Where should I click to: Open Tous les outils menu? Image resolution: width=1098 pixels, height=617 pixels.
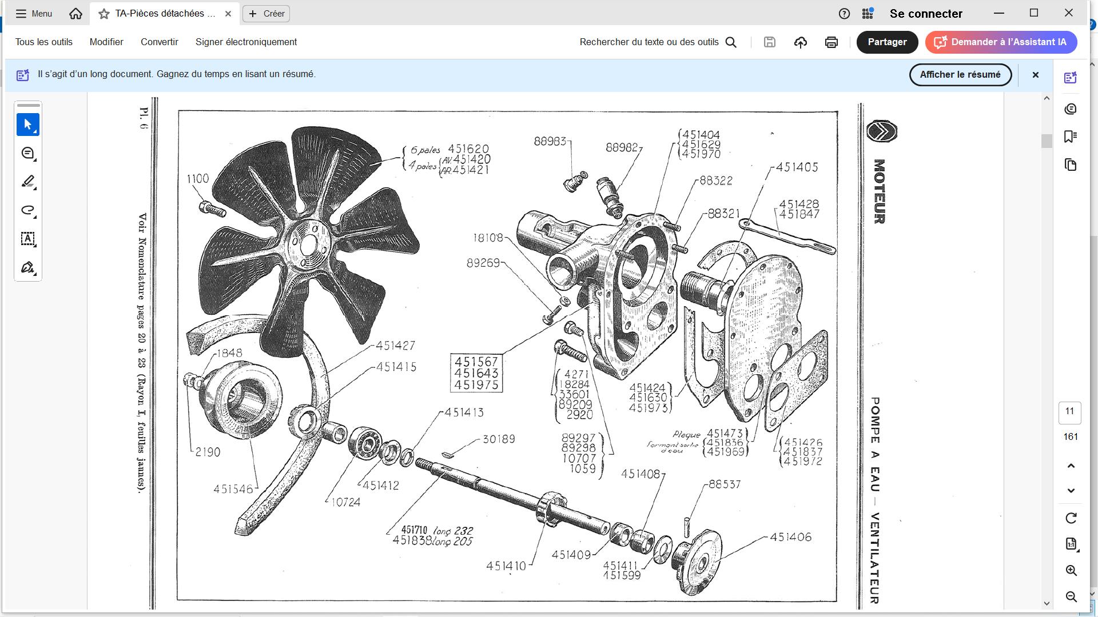[x=44, y=42]
